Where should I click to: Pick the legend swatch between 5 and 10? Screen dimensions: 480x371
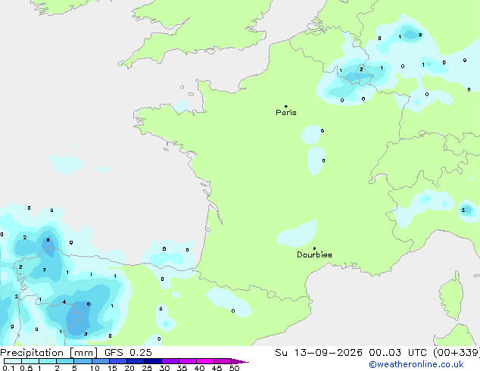pos(83,361)
